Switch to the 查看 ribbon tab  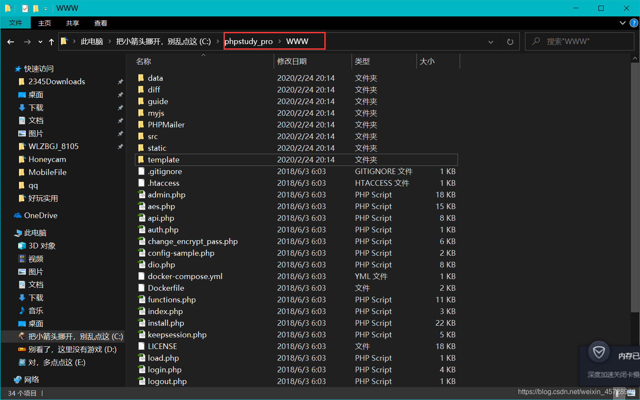[101, 23]
